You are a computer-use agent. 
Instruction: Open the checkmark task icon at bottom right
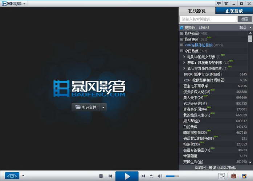pyautogui.click(x=244, y=176)
